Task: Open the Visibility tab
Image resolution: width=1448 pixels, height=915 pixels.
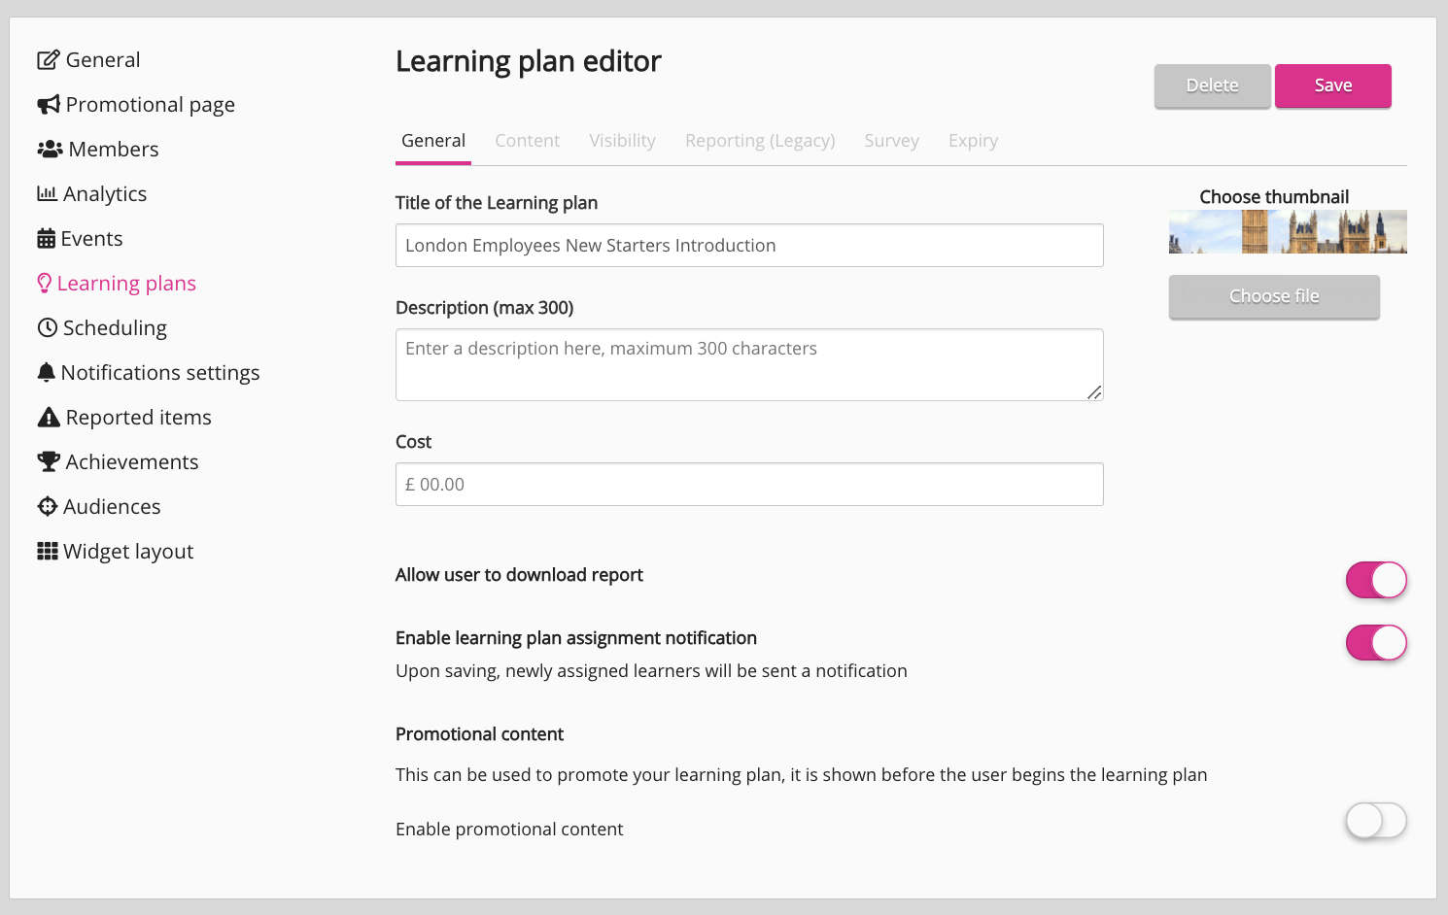Action: pyautogui.click(x=622, y=141)
